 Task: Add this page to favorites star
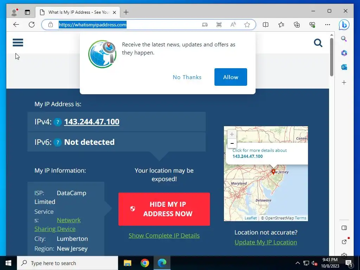tap(247, 25)
